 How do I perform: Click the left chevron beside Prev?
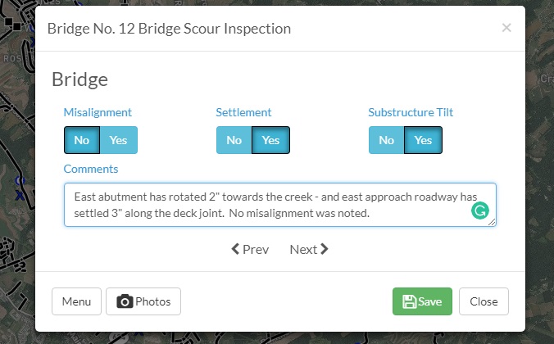tap(235, 249)
